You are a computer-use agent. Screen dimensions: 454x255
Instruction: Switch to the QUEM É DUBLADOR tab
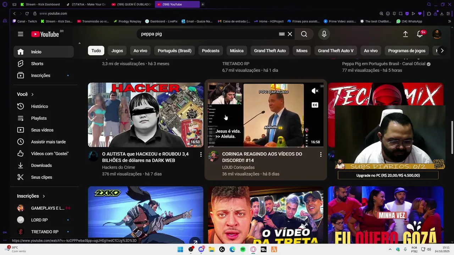(131, 4)
